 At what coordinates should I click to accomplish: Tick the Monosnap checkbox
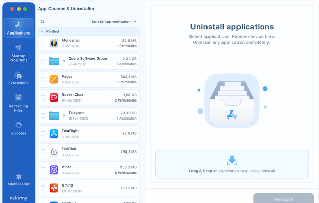coord(43,43)
